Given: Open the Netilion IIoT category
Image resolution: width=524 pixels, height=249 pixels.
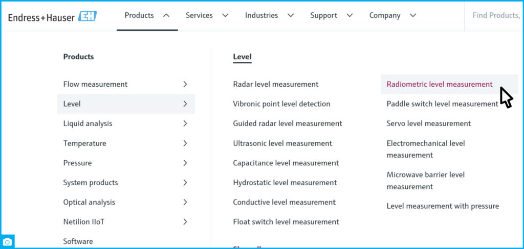Looking at the screenshot, I should coord(83,222).
